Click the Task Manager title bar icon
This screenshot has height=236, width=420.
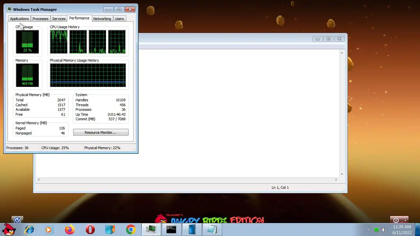(9, 9)
